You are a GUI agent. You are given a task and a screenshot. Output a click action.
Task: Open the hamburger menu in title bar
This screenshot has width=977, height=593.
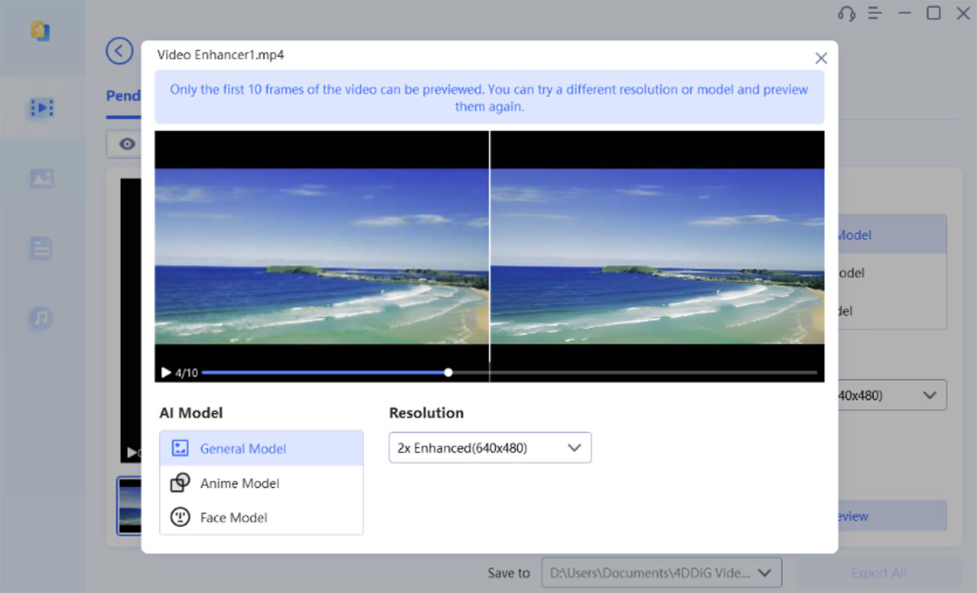(875, 13)
